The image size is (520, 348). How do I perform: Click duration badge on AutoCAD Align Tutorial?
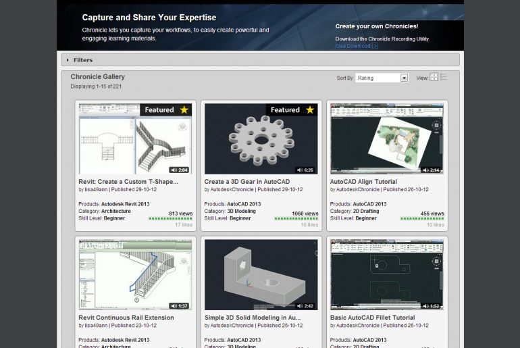[x=431, y=170]
